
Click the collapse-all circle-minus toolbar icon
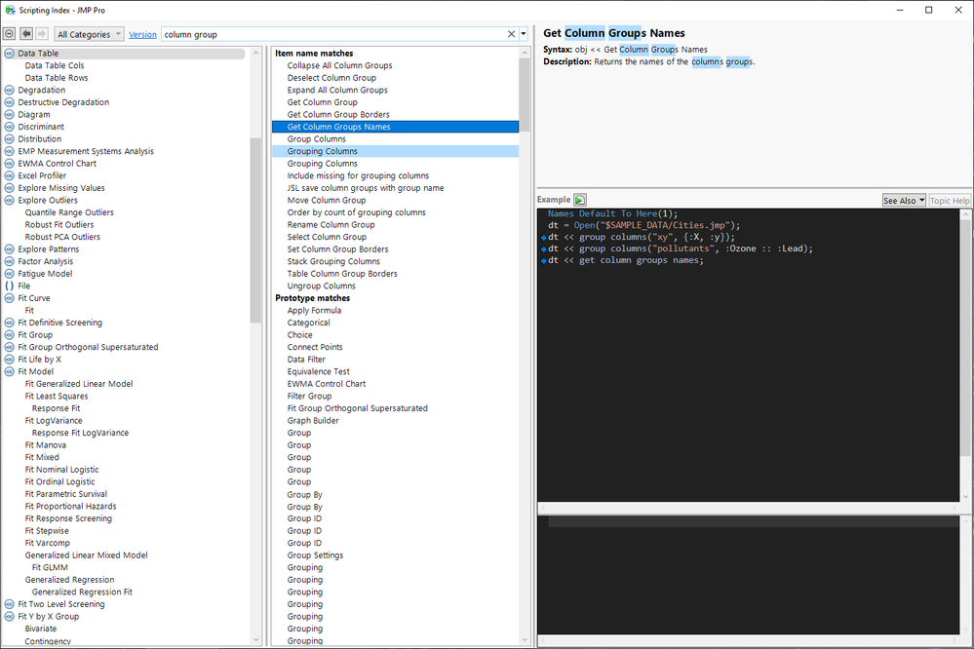point(10,34)
